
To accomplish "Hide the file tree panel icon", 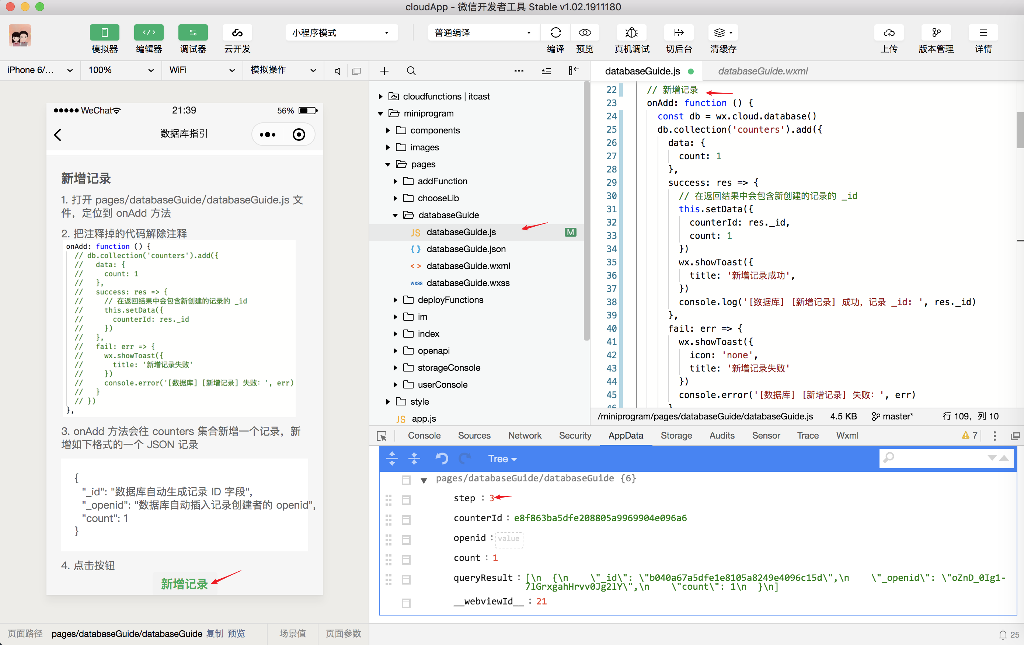I will (574, 70).
